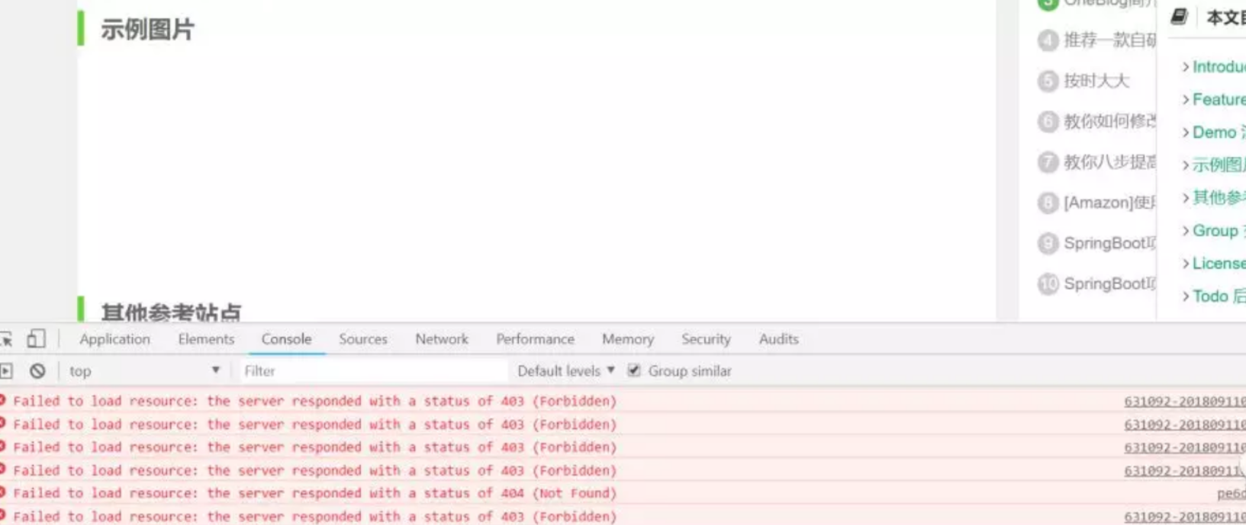Screen dimensions: 1246x525
Task: Open the Elements tab
Action: [x=206, y=339]
